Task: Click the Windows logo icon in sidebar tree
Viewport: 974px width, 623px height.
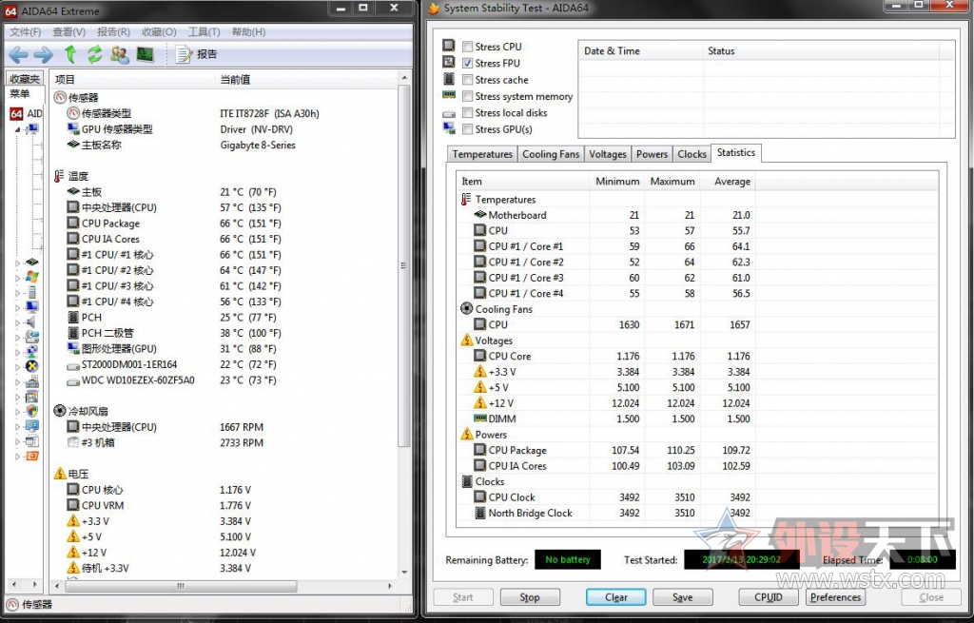Action: pyautogui.click(x=32, y=277)
